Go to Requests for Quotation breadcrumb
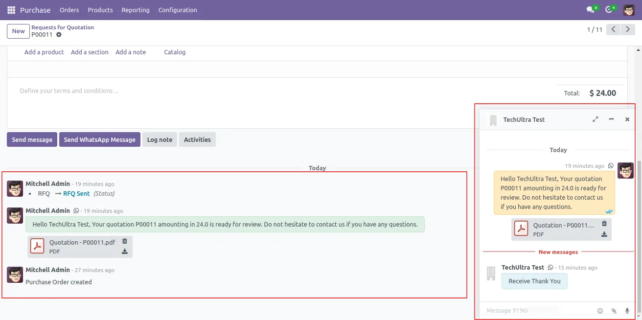642x320 pixels. [x=63, y=27]
